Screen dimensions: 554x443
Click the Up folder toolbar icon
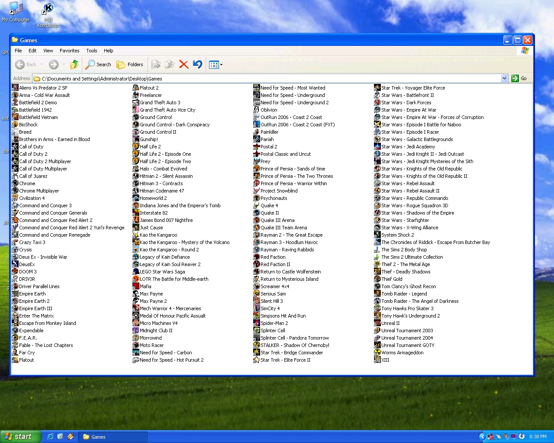click(74, 64)
